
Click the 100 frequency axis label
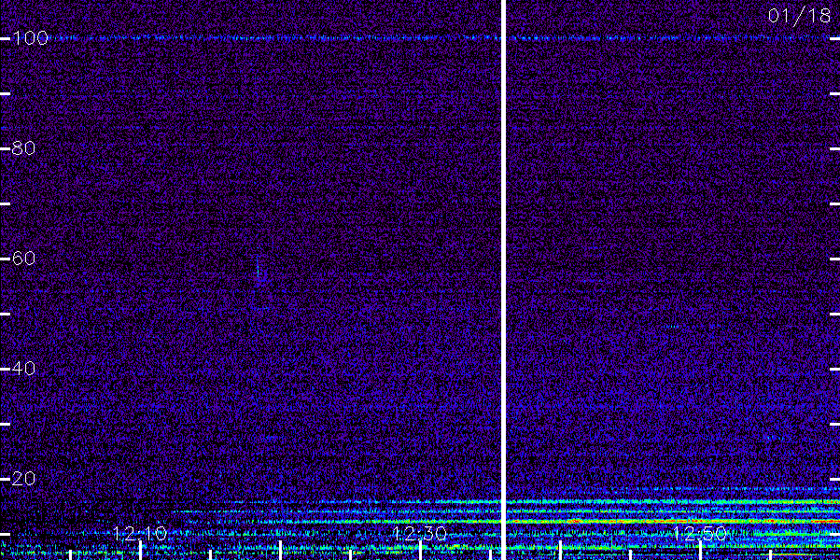[x=30, y=38]
